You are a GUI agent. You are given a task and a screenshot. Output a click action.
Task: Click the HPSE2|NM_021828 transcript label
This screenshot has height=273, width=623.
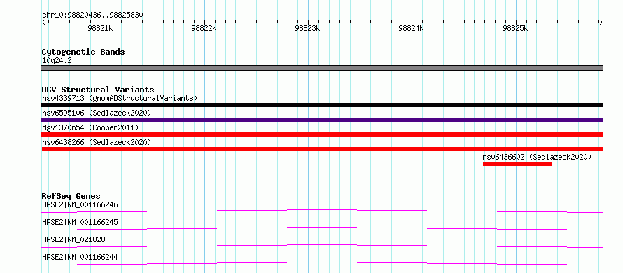73,239
